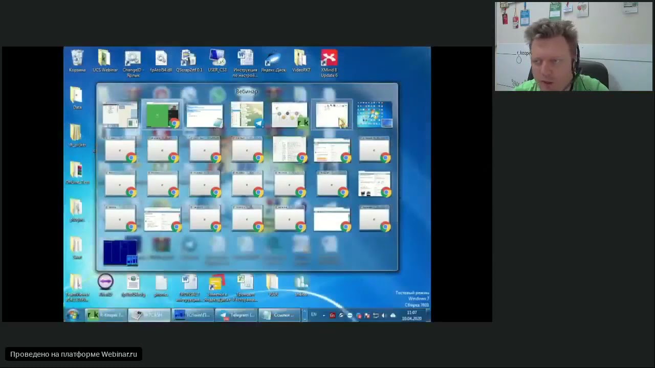Activate the Ссылки taskbar button
The width and height of the screenshot is (655, 368).
(279, 315)
